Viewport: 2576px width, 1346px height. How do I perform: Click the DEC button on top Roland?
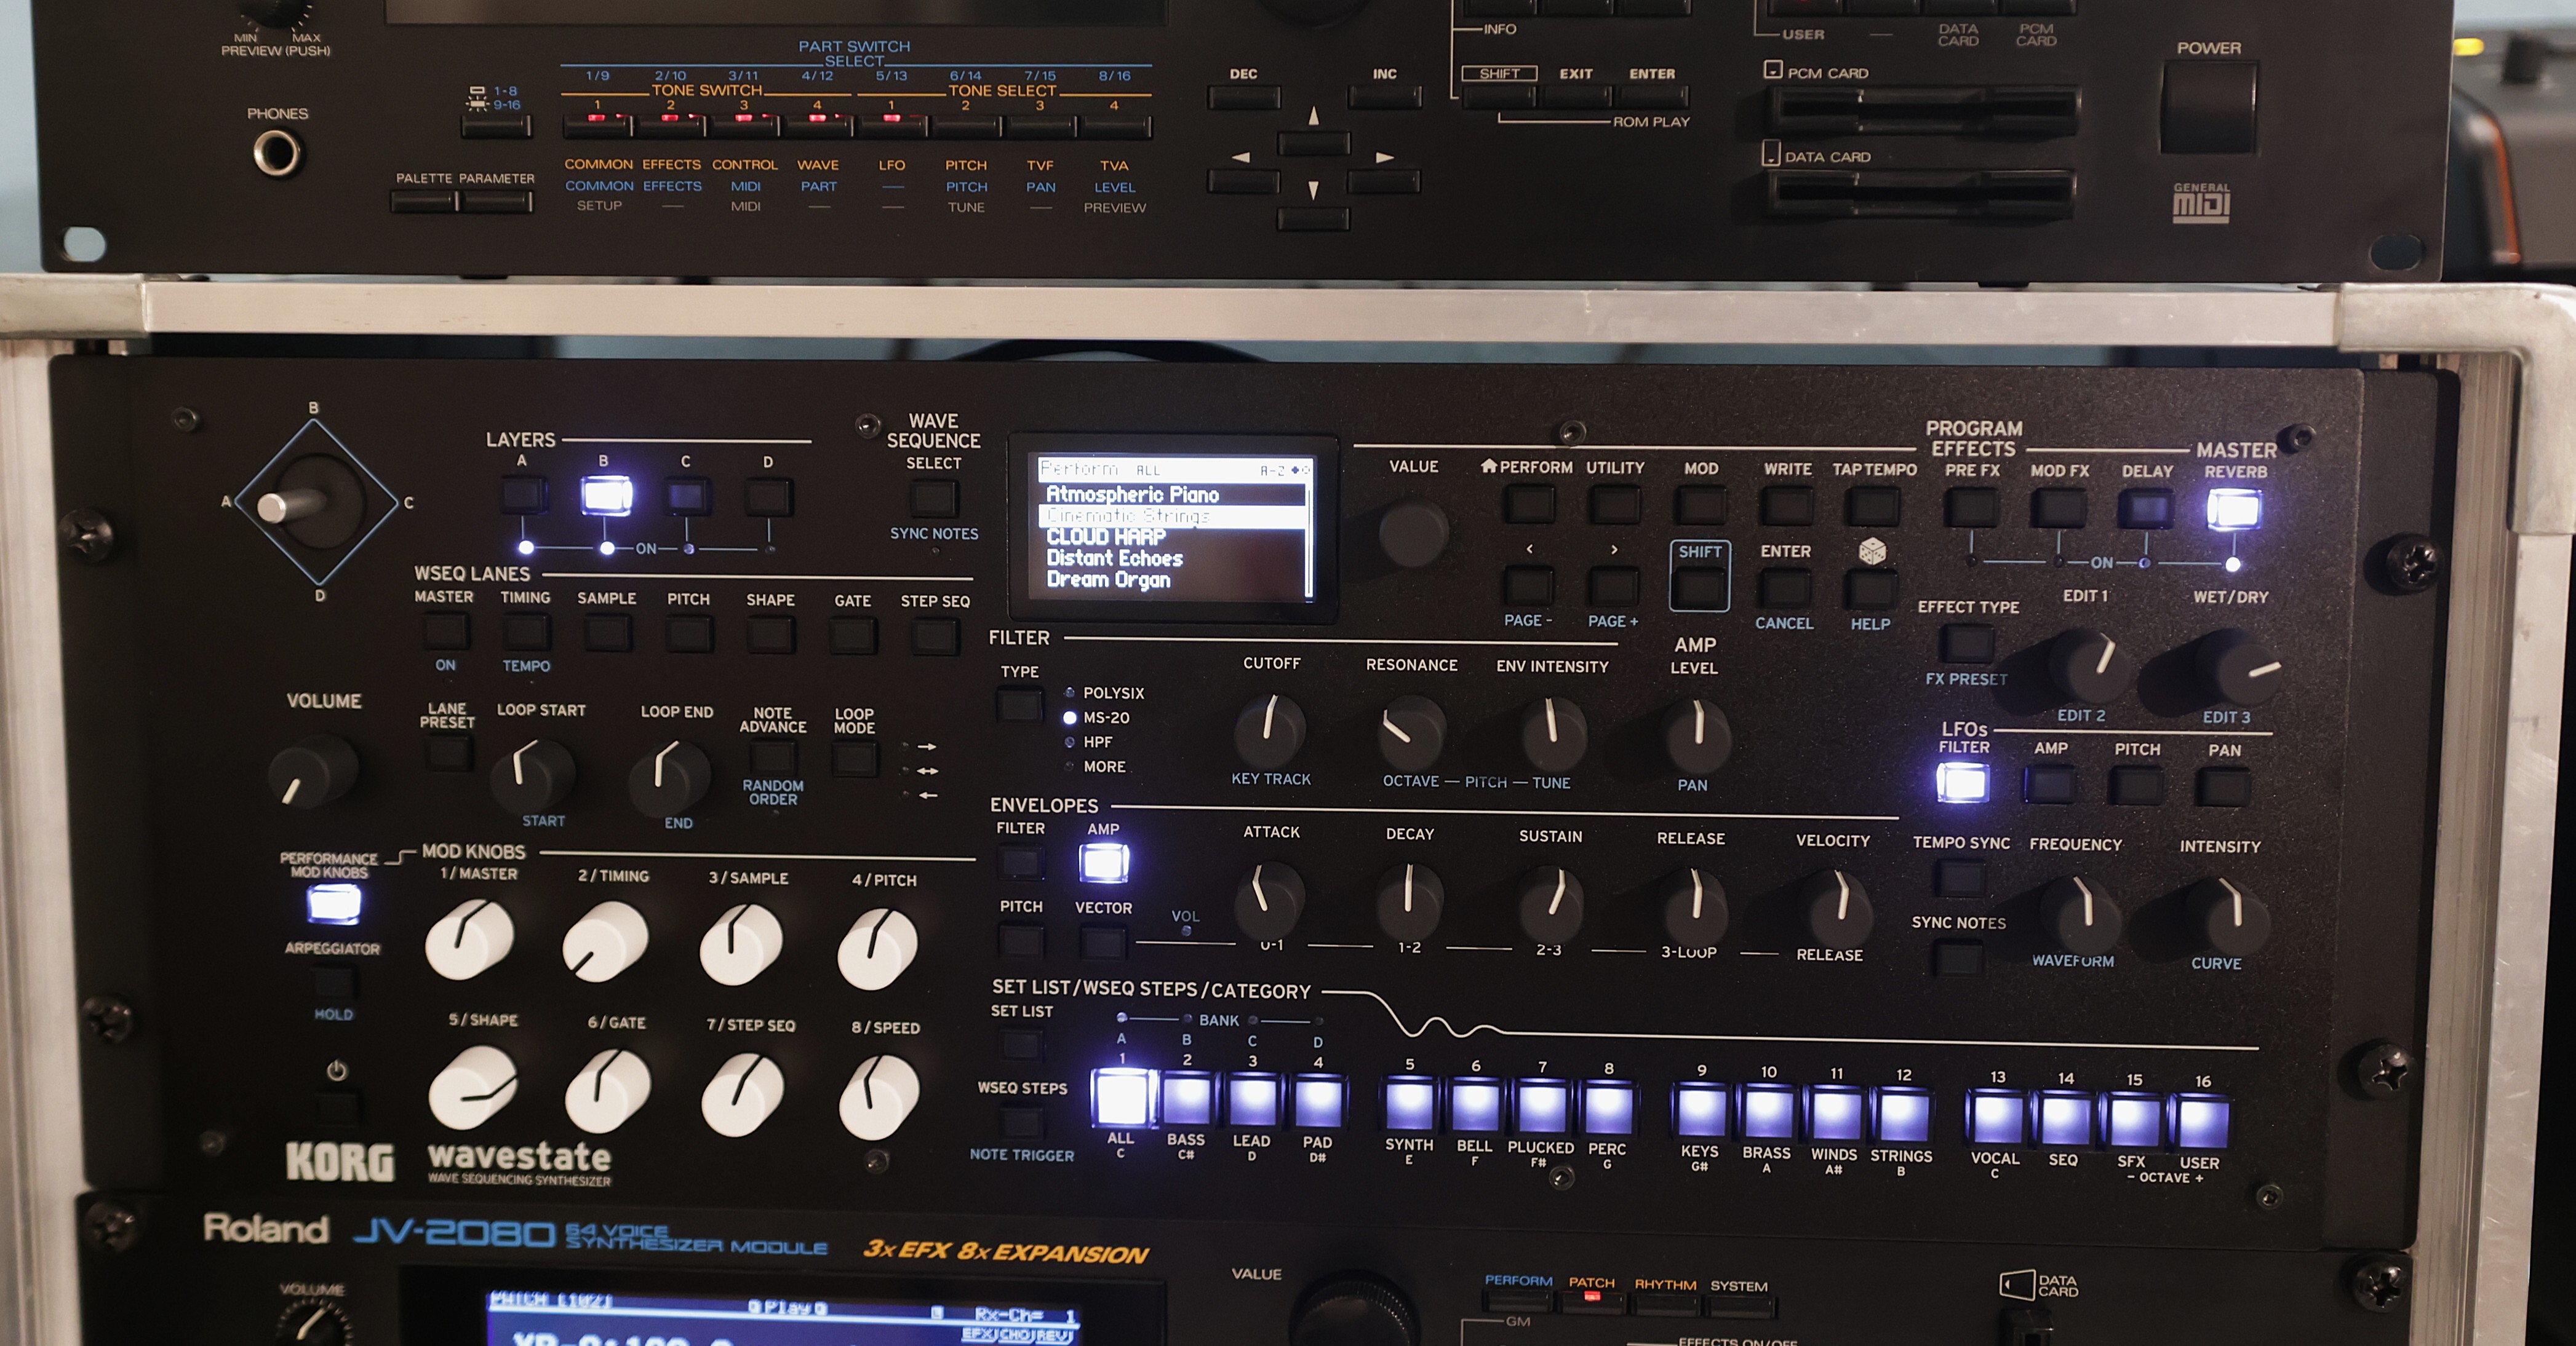pyautogui.click(x=1244, y=97)
